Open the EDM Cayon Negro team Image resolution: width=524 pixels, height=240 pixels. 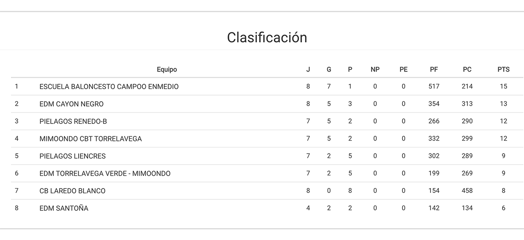[x=71, y=104]
